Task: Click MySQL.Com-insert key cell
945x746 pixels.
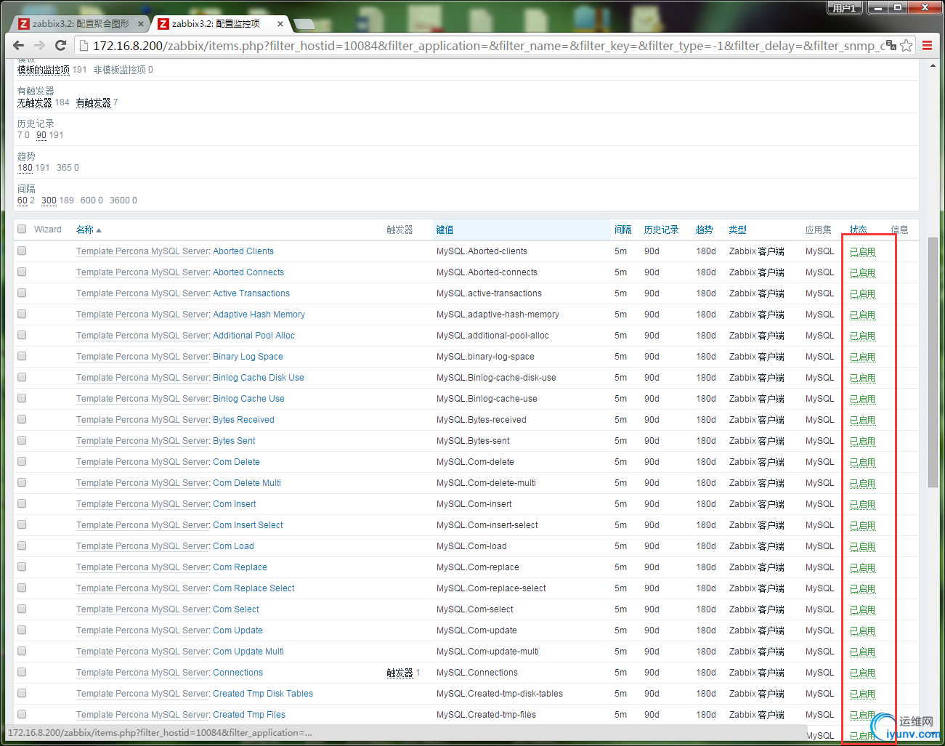Action: point(474,504)
